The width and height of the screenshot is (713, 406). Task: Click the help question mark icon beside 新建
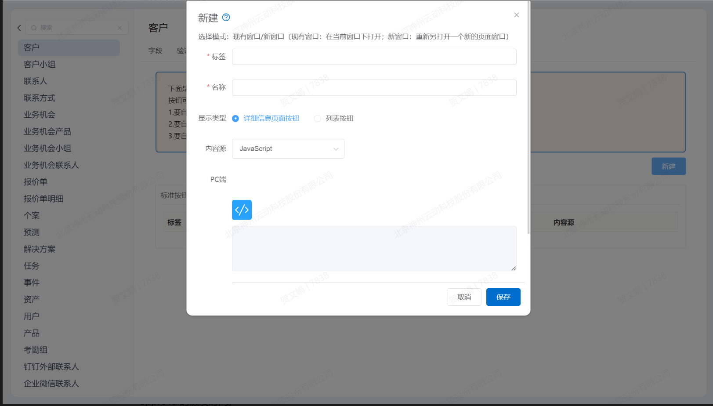pyautogui.click(x=226, y=17)
